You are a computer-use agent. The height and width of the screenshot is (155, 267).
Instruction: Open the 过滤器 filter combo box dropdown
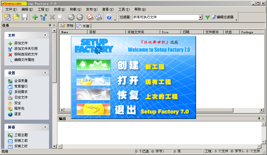click(x=201, y=17)
